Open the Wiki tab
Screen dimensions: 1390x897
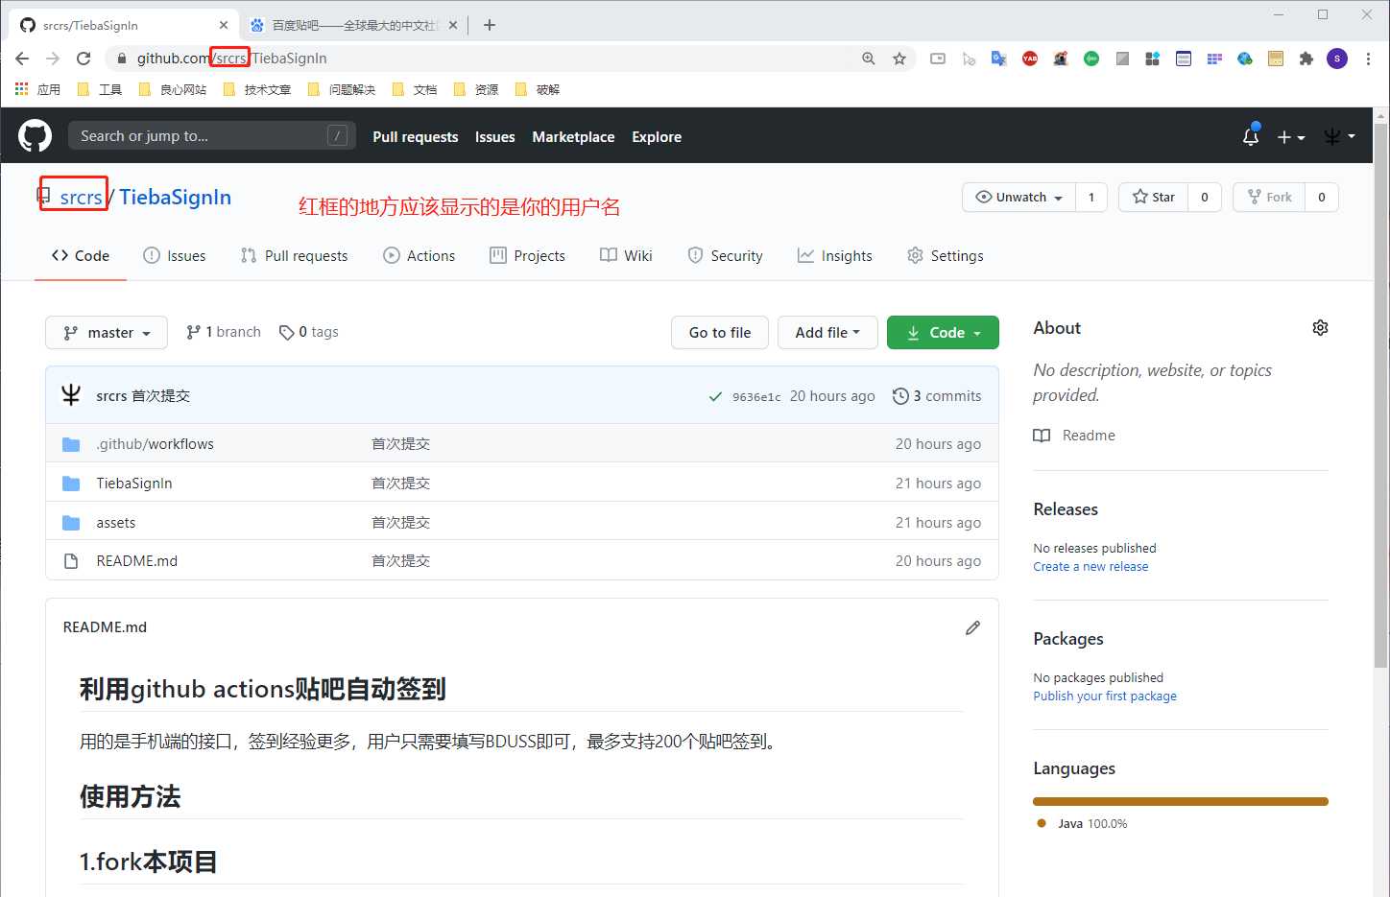click(626, 256)
